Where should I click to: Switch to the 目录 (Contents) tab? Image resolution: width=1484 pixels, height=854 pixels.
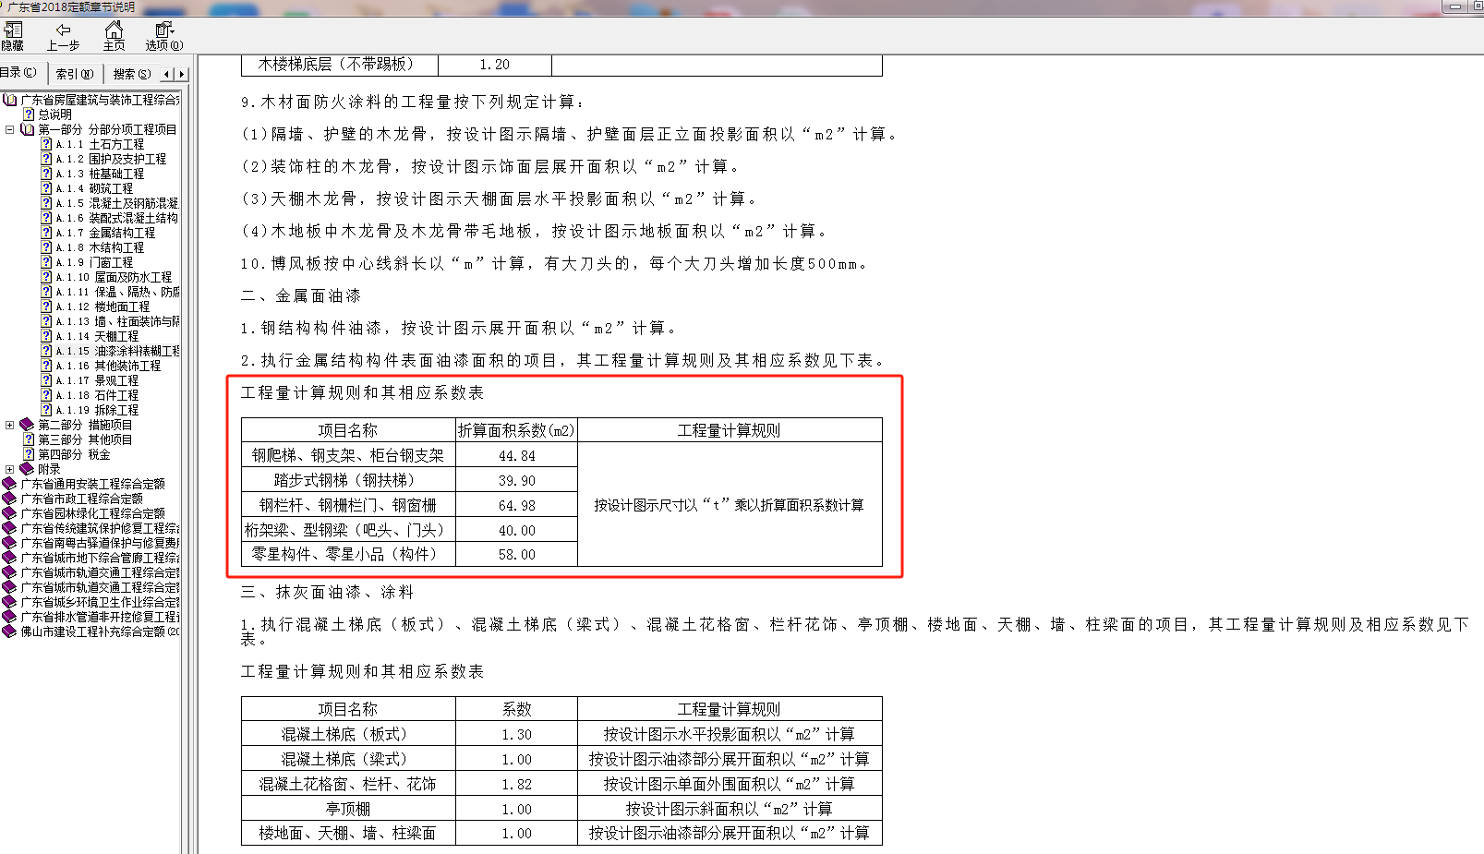pos(18,73)
